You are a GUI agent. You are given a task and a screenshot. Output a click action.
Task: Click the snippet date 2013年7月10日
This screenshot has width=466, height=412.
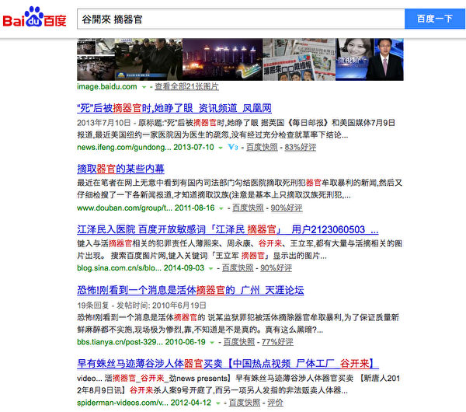click(104, 123)
